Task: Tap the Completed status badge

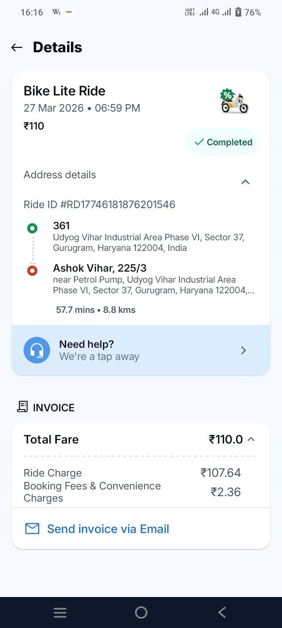Action: tap(223, 142)
